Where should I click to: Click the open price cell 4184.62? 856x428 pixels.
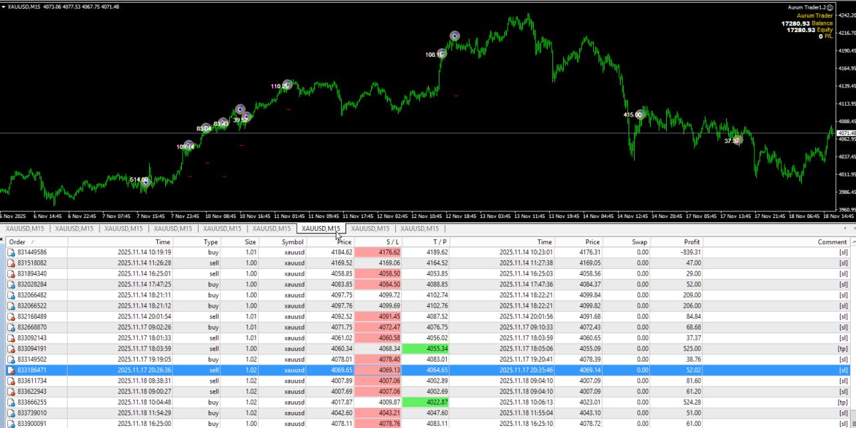(340, 253)
